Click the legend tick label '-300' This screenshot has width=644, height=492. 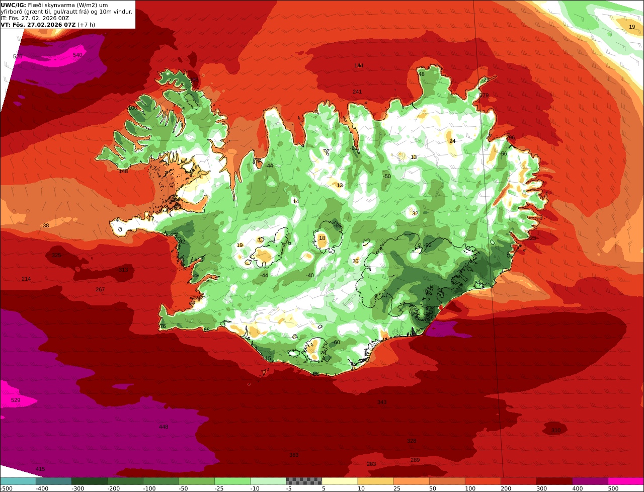(77, 488)
